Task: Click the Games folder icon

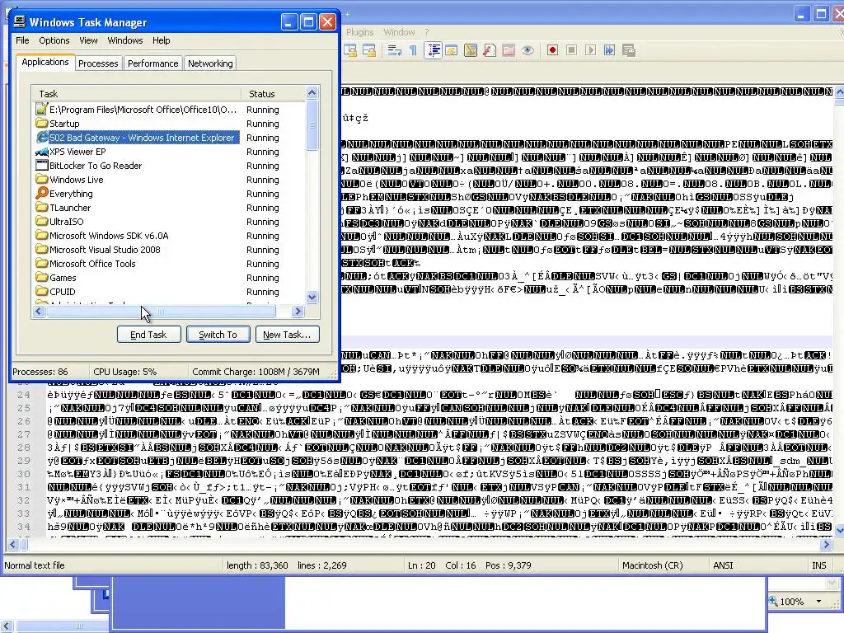Action: pos(41,277)
